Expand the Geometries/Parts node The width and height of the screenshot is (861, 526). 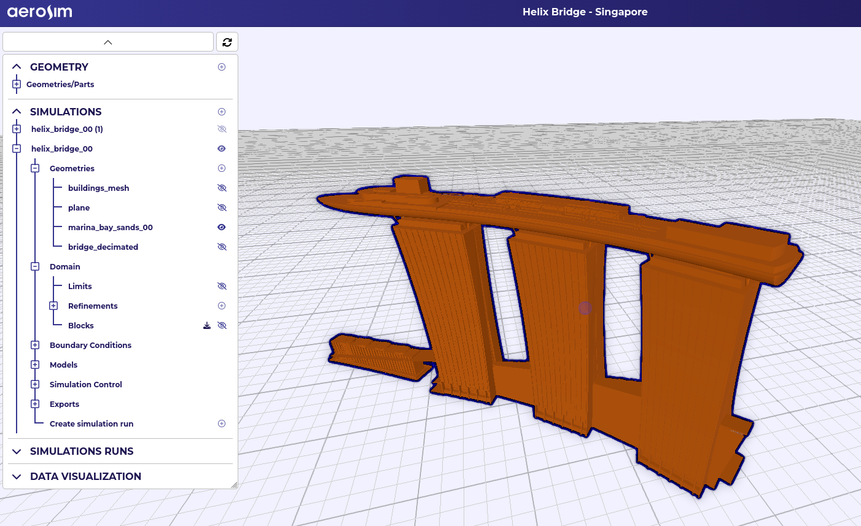17,84
